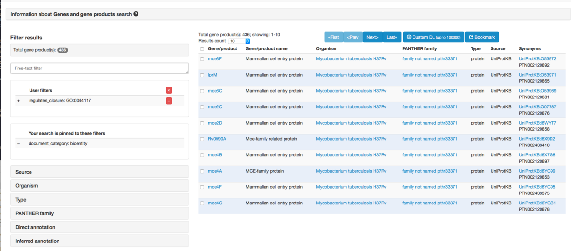
Task: Open the help question-mark icon beside search title
Action: 136,14
